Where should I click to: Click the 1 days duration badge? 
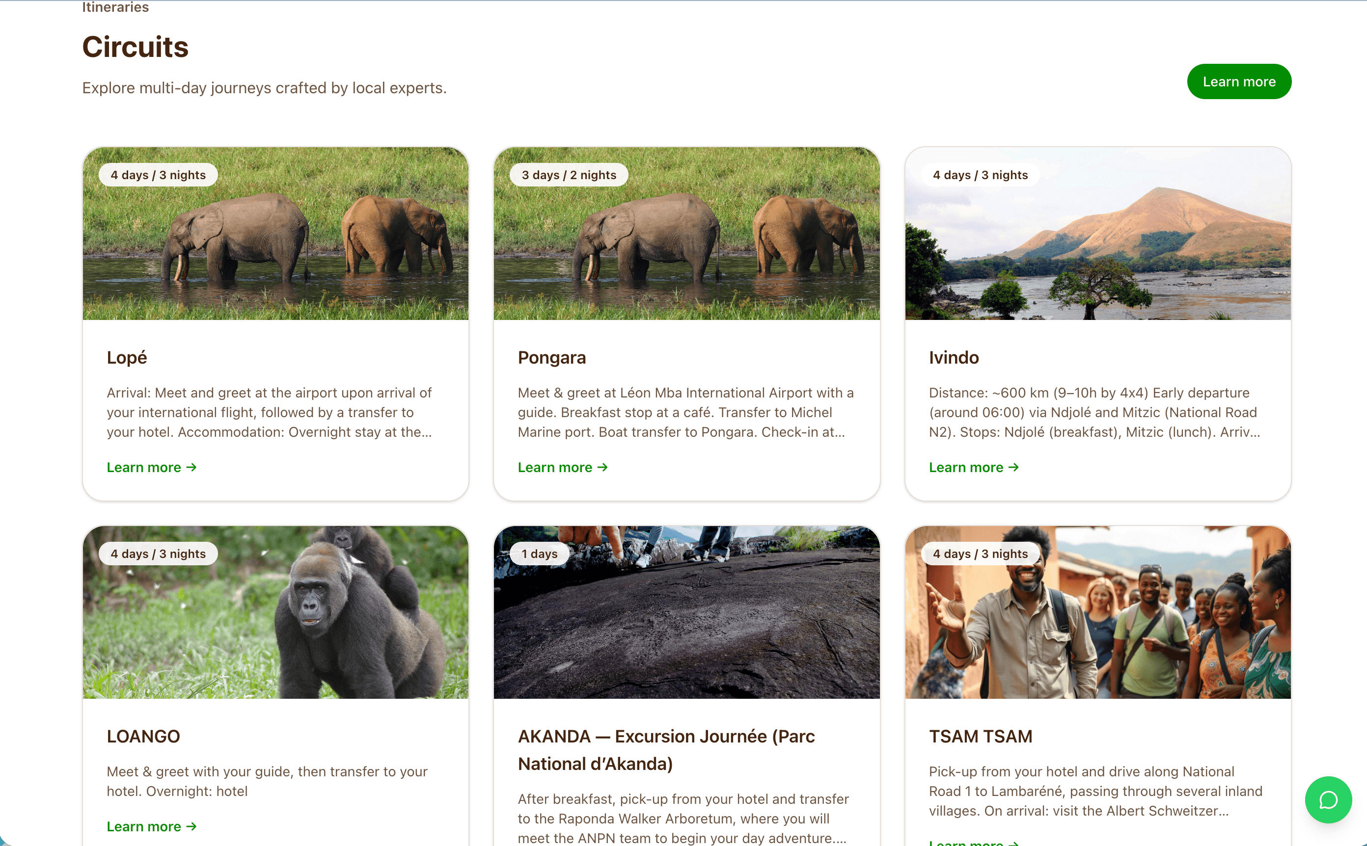pyautogui.click(x=540, y=554)
